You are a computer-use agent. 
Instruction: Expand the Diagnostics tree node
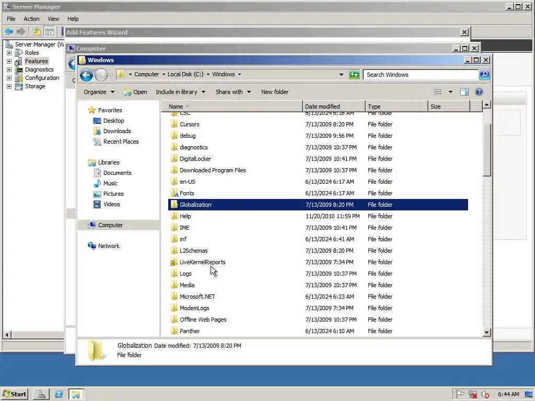pyautogui.click(x=9, y=69)
